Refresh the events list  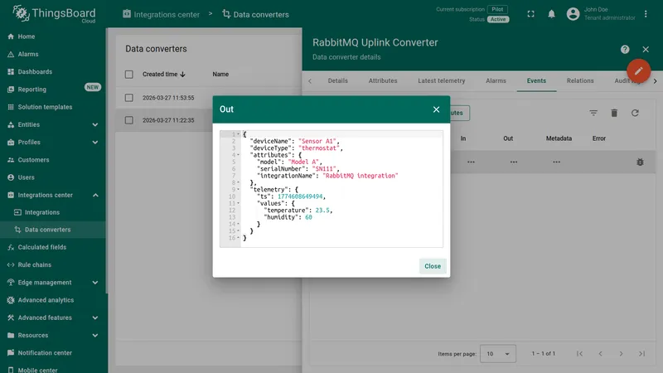click(x=635, y=113)
